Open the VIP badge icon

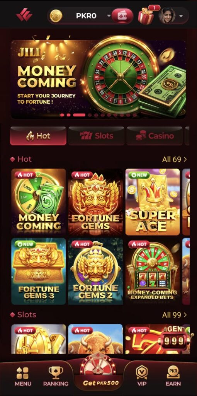(x=142, y=377)
